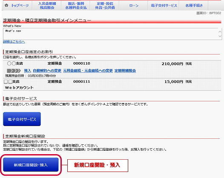Click the blue 電子交付サービス button
Screen dimensions: 224x178
click(x=22, y=119)
